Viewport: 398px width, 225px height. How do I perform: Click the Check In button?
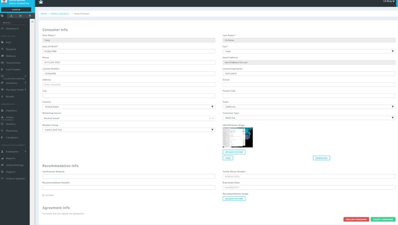(16, 10)
